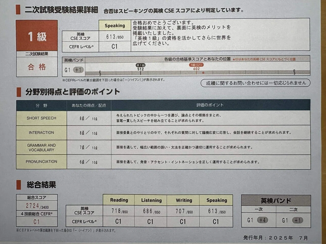Select the G1 +4 first-stage band

(257, 220)
